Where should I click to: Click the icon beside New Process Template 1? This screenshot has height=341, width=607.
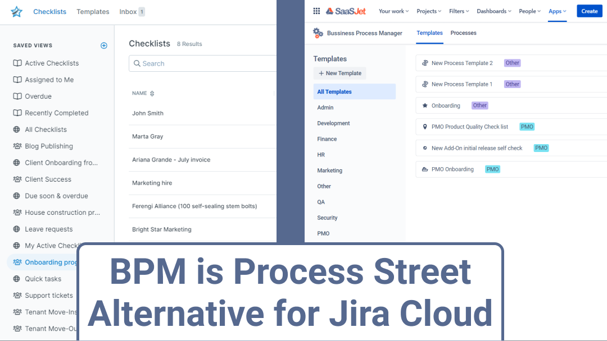pos(425,84)
